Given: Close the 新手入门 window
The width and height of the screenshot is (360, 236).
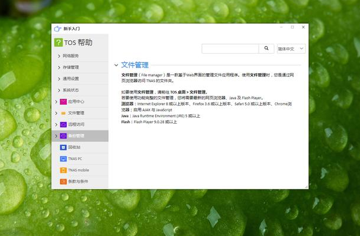Looking at the screenshot, I should pyautogui.click(x=303, y=27).
